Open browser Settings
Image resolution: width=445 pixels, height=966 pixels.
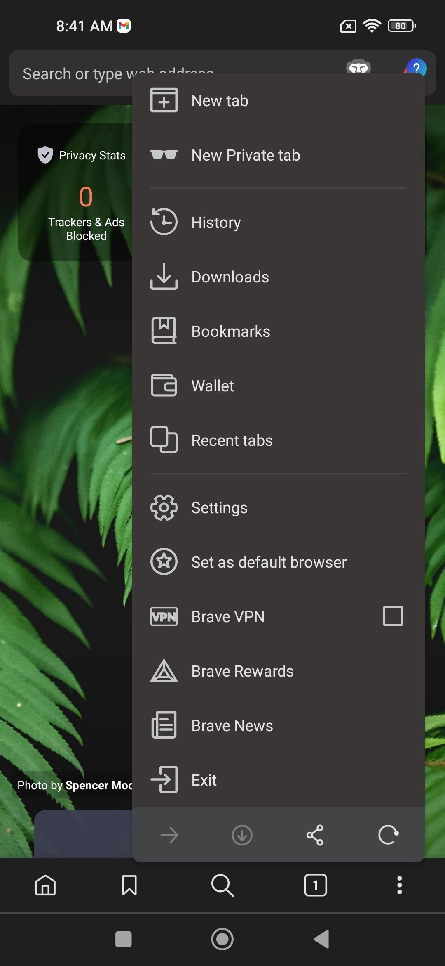279,507
